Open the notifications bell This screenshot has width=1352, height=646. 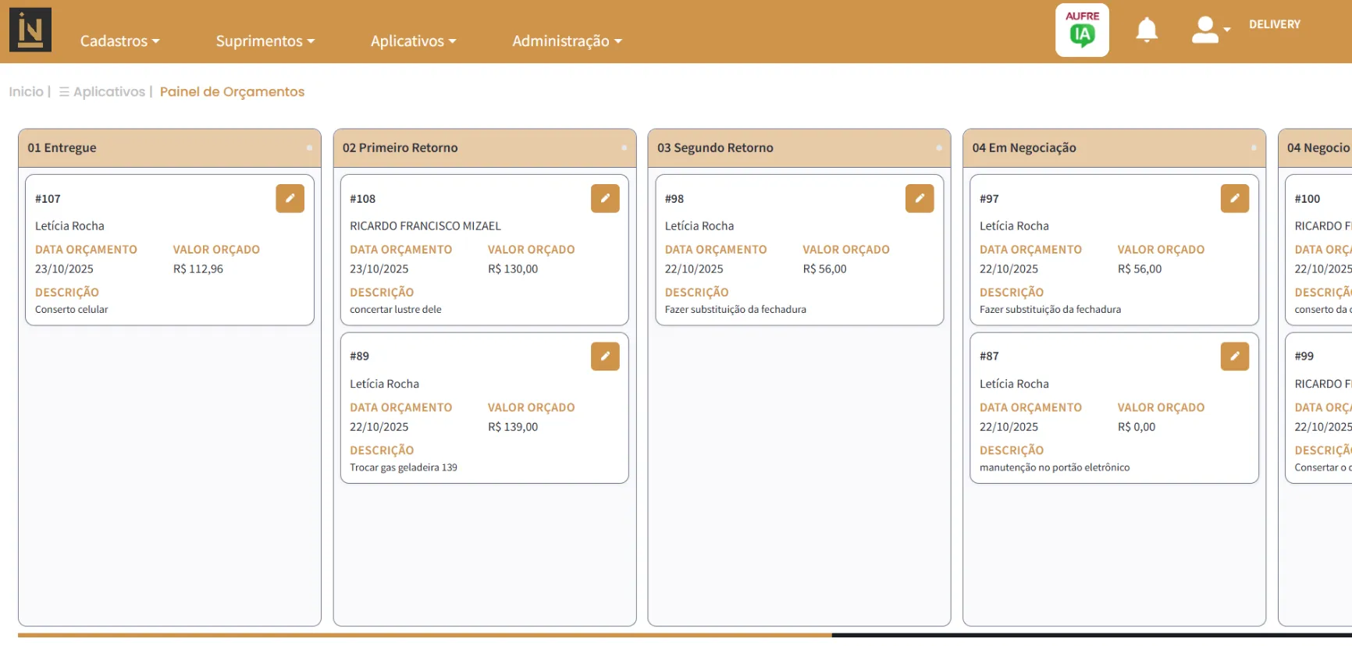click(1146, 30)
